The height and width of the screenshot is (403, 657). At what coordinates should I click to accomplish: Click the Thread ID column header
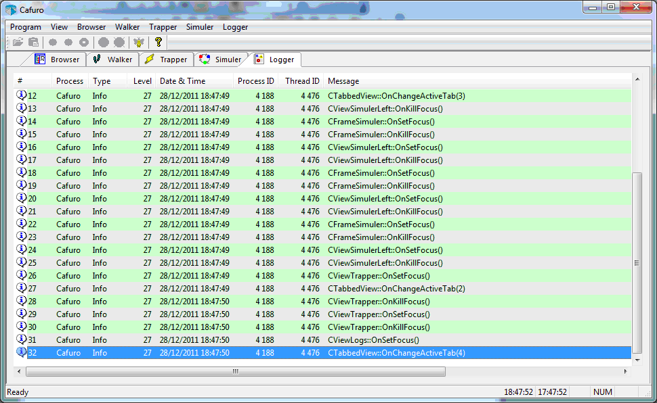[x=302, y=81]
